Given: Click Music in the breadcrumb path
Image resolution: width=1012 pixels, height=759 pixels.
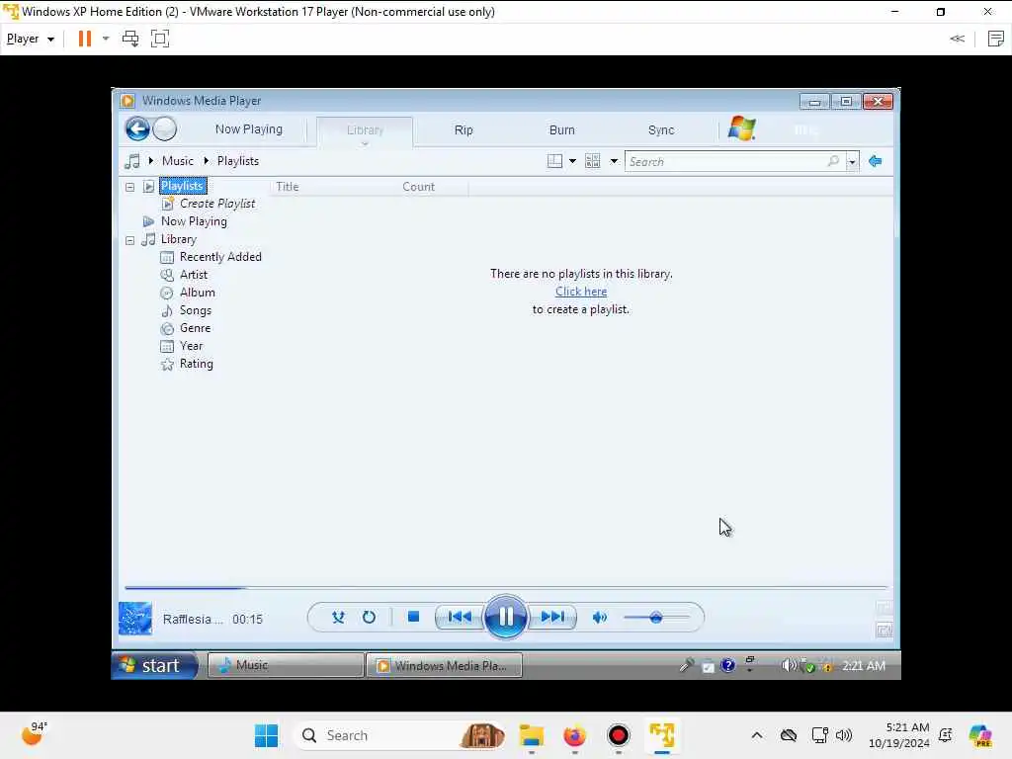Looking at the screenshot, I should click(178, 161).
